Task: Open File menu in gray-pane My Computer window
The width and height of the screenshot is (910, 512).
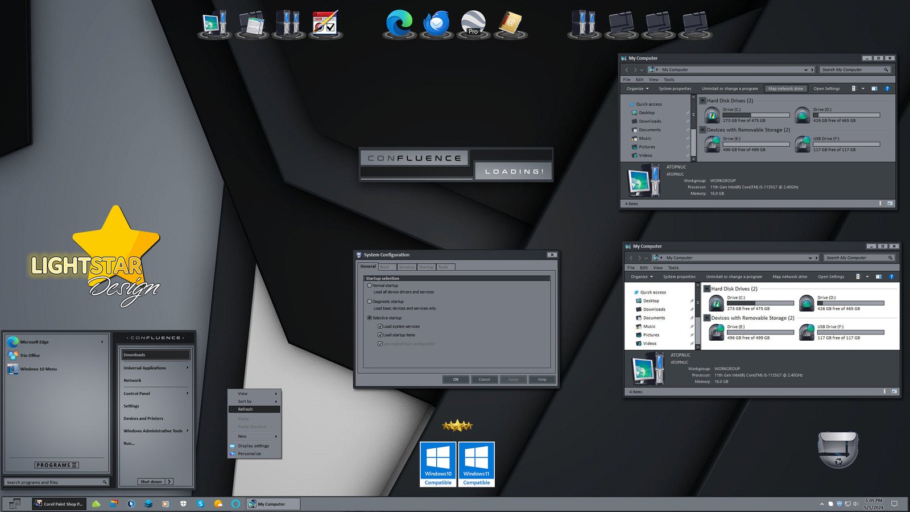Action: click(x=626, y=80)
